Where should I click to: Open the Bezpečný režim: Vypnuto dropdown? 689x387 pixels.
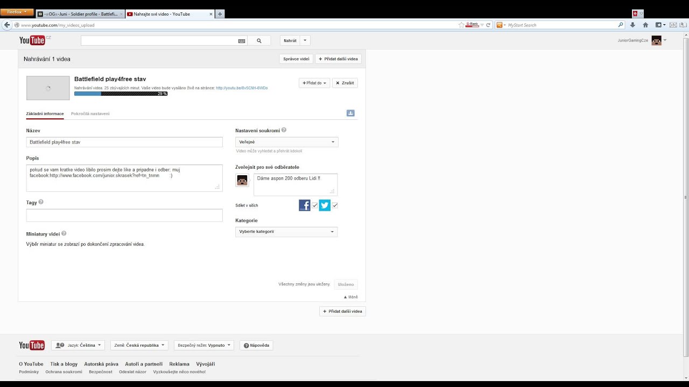click(x=203, y=345)
